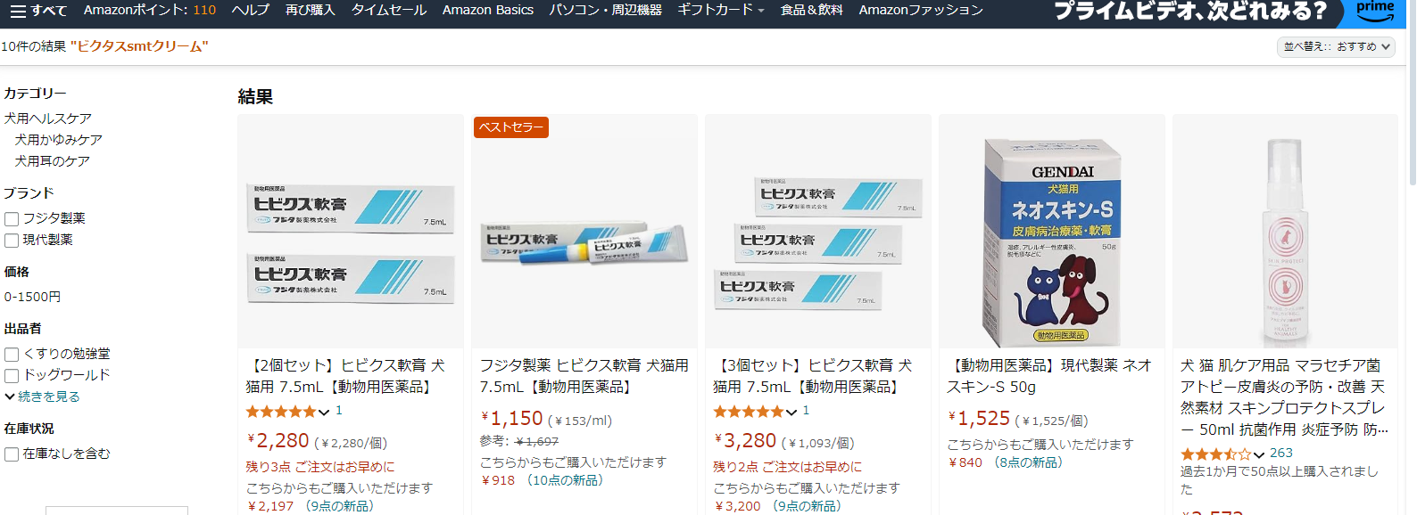The width and height of the screenshot is (1417, 515).
Task: Click the ¥3,280 price of 3個セット
Action: [746, 441]
